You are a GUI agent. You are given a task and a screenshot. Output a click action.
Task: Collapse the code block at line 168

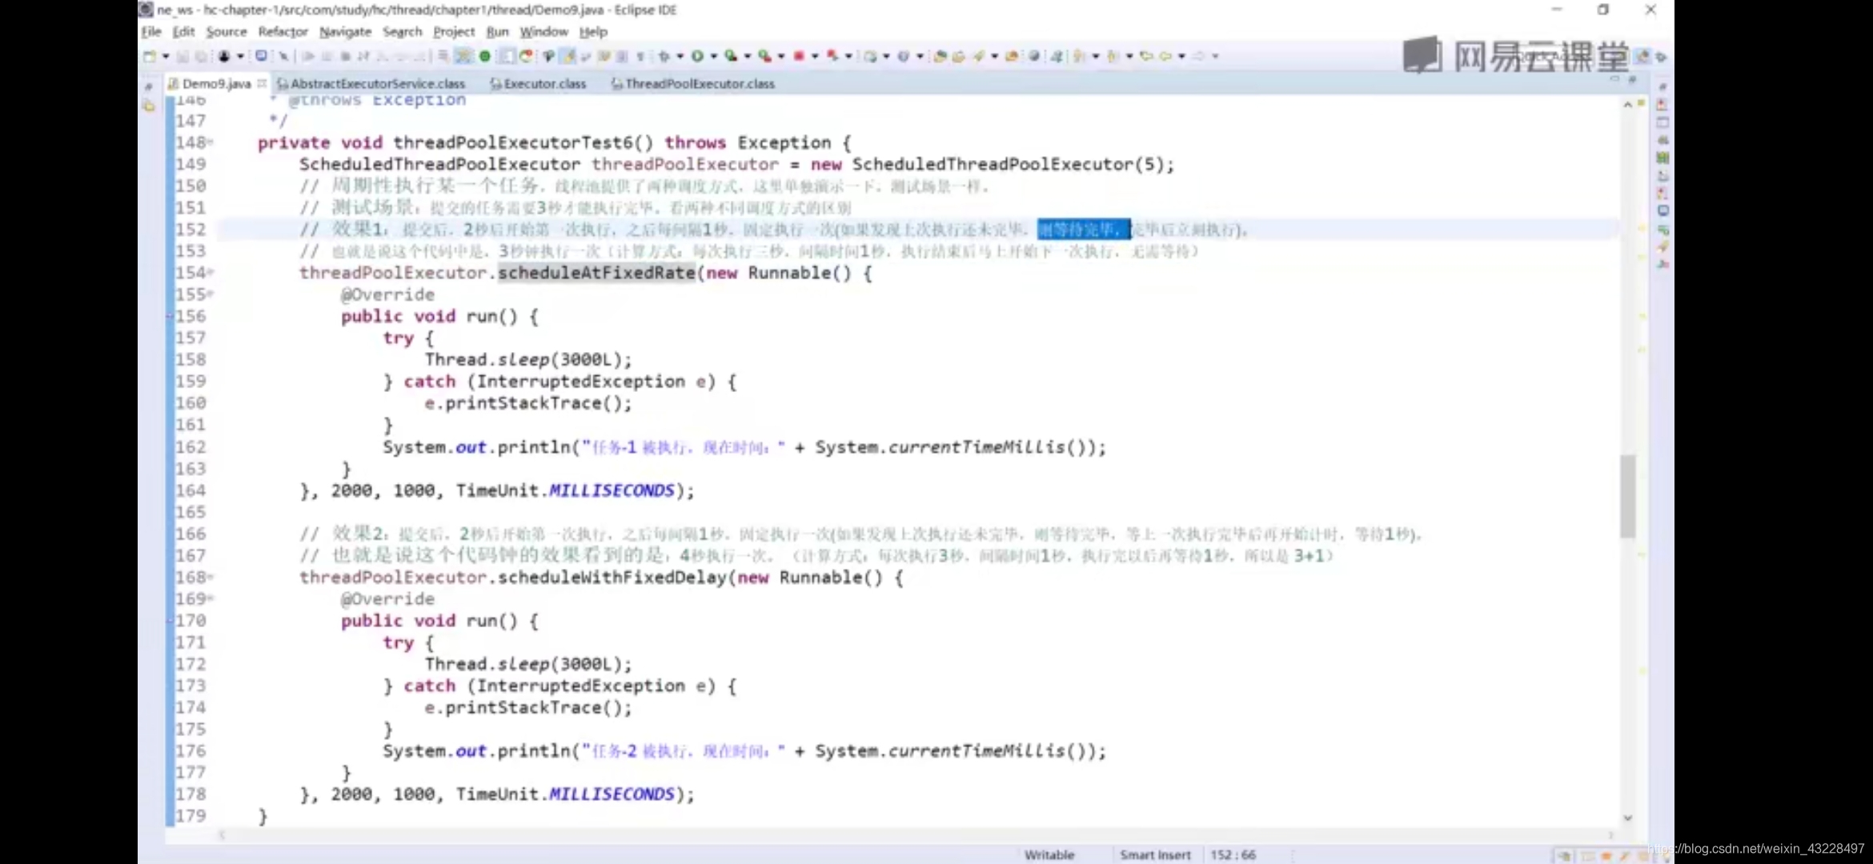point(211,576)
